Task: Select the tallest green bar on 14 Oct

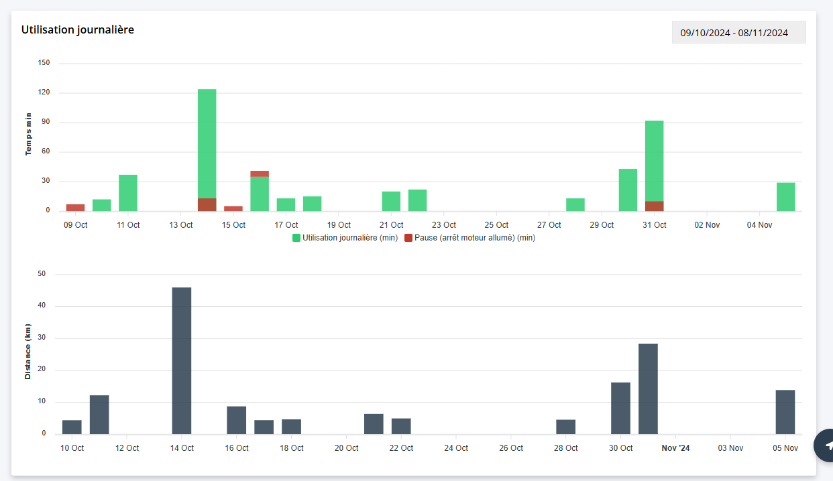Action: click(207, 141)
